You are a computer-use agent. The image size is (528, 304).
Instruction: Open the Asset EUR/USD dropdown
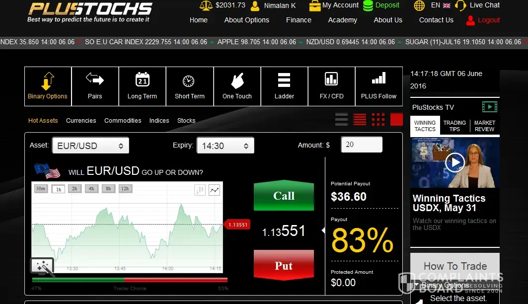(x=90, y=146)
